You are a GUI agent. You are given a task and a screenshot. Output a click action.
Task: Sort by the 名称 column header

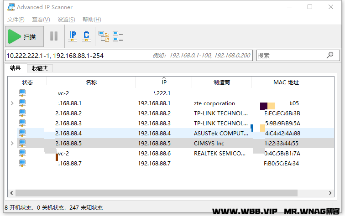click(91, 82)
